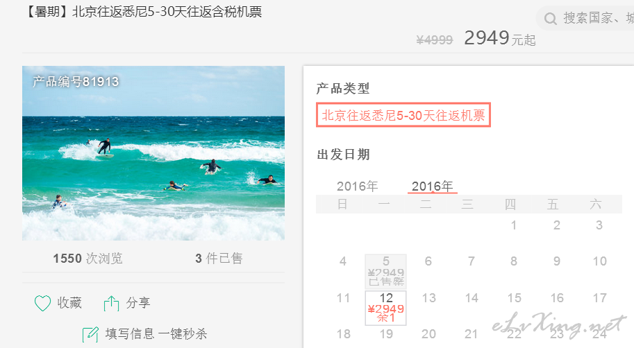
Task: Select departure date 12 priced ¥2949
Action: tap(385, 308)
